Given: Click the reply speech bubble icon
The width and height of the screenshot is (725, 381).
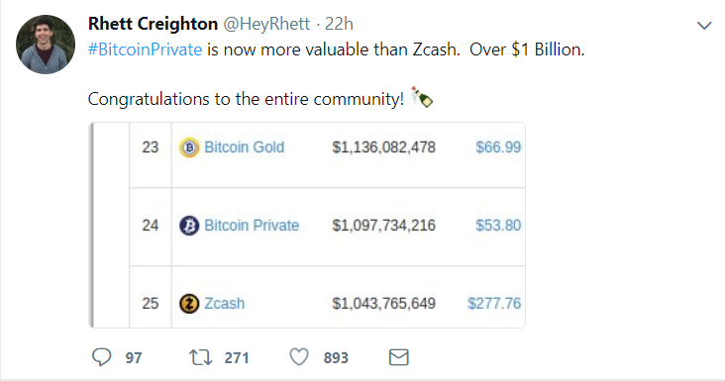Looking at the screenshot, I should (102, 357).
